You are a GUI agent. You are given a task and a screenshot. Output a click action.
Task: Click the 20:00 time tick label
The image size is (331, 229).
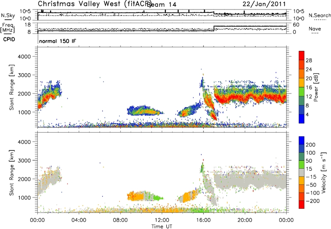(245, 220)
